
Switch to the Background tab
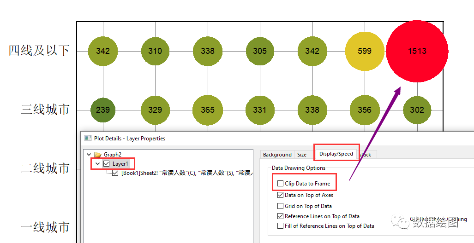pyautogui.click(x=277, y=155)
